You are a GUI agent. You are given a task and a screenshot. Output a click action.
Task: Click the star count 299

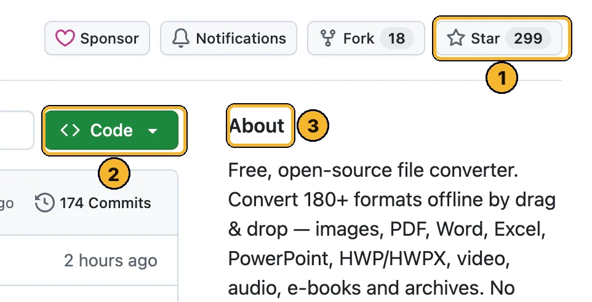(x=528, y=39)
